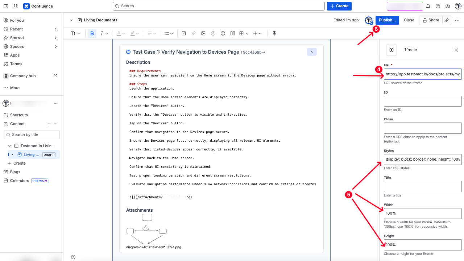Toggle bold formatting in the toolbar
The height and width of the screenshot is (261, 464).
[x=92, y=33]
